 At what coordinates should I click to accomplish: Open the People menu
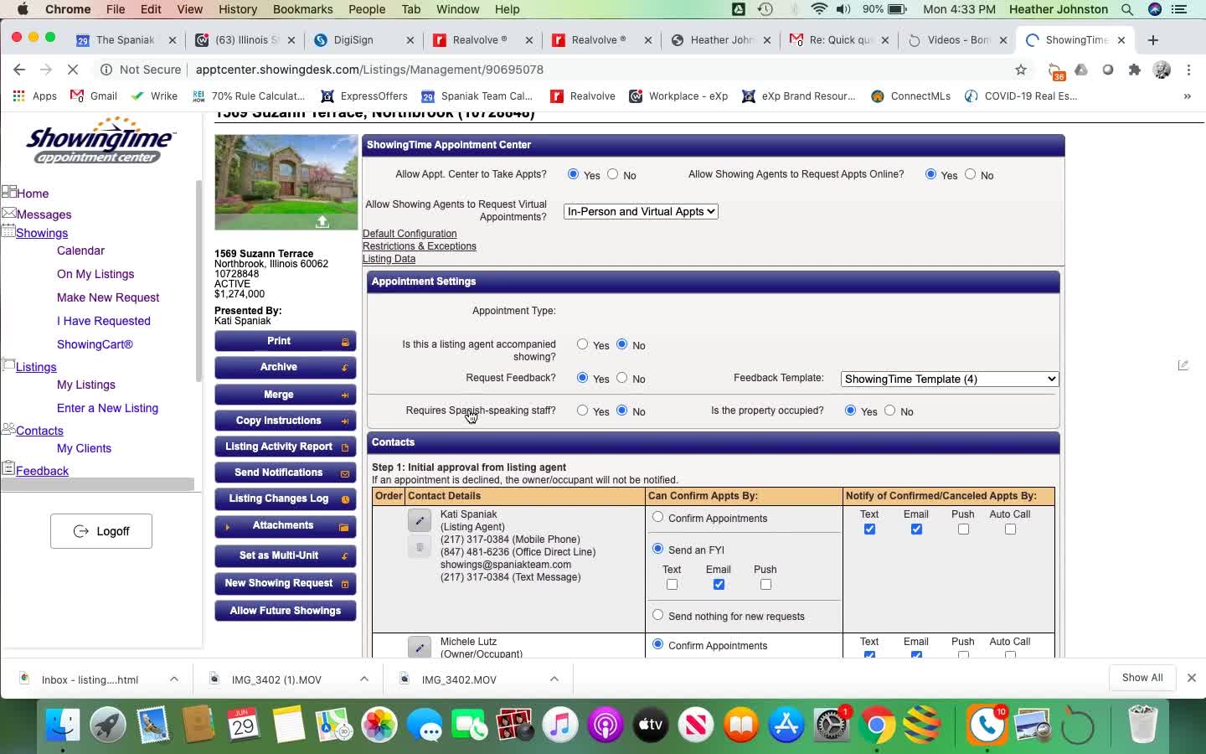tap(367, 9)
